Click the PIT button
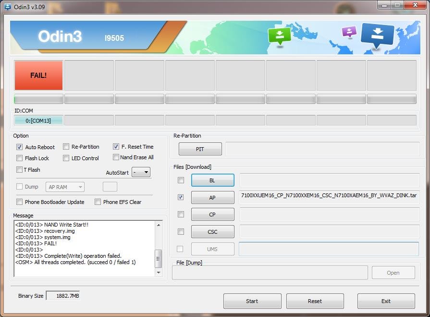 tap(200, 149)
